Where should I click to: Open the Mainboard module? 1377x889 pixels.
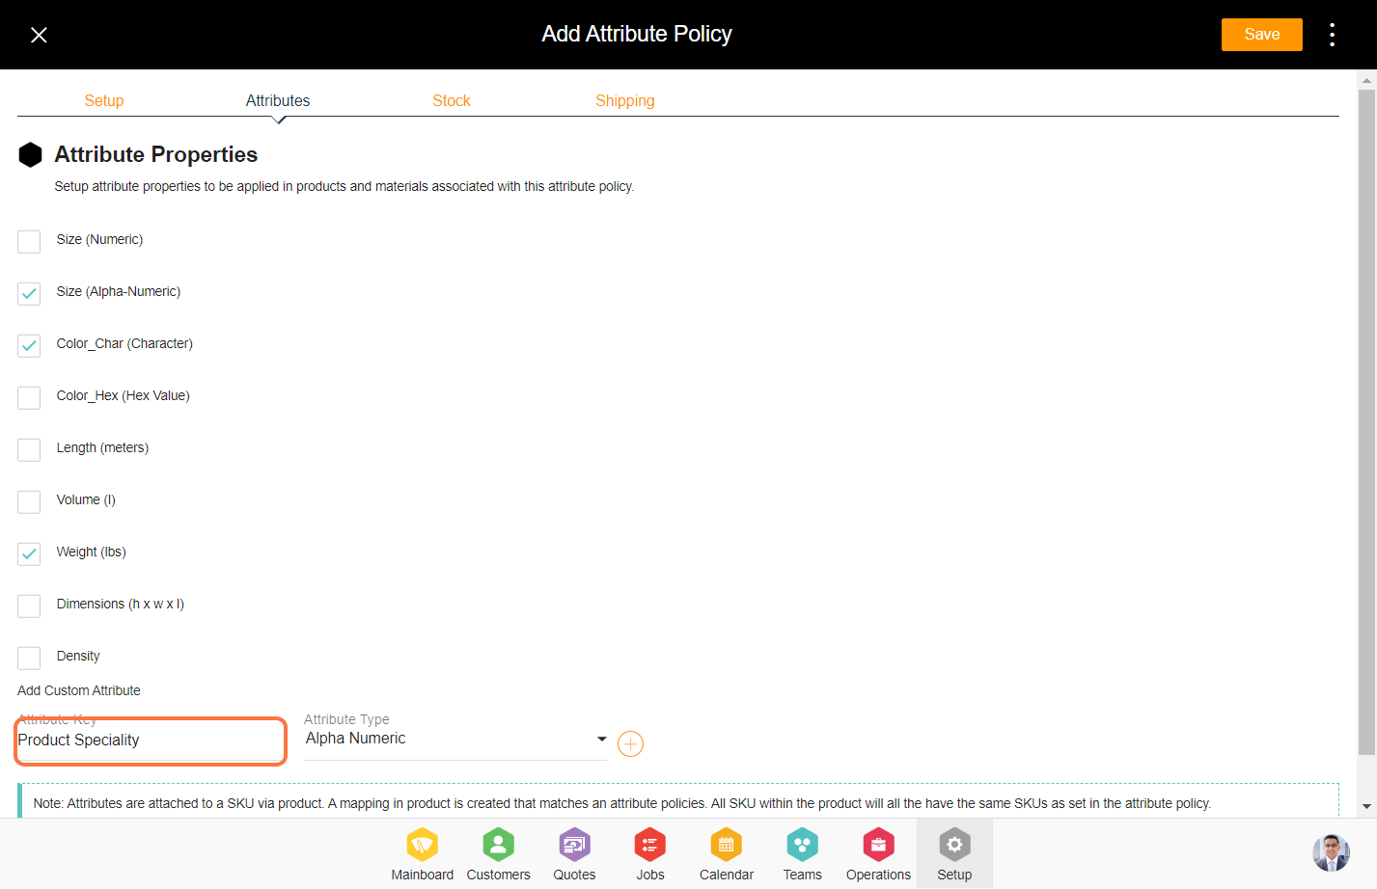[422, 854]
